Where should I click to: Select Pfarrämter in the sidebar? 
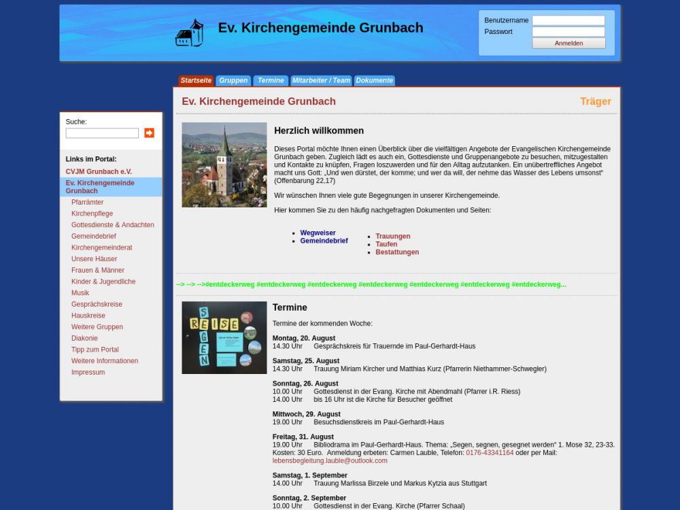(87, 203)
